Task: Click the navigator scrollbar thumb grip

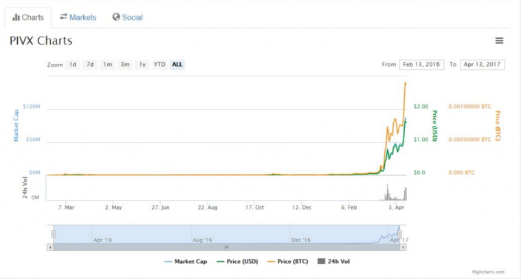Action: click(226, 247)
